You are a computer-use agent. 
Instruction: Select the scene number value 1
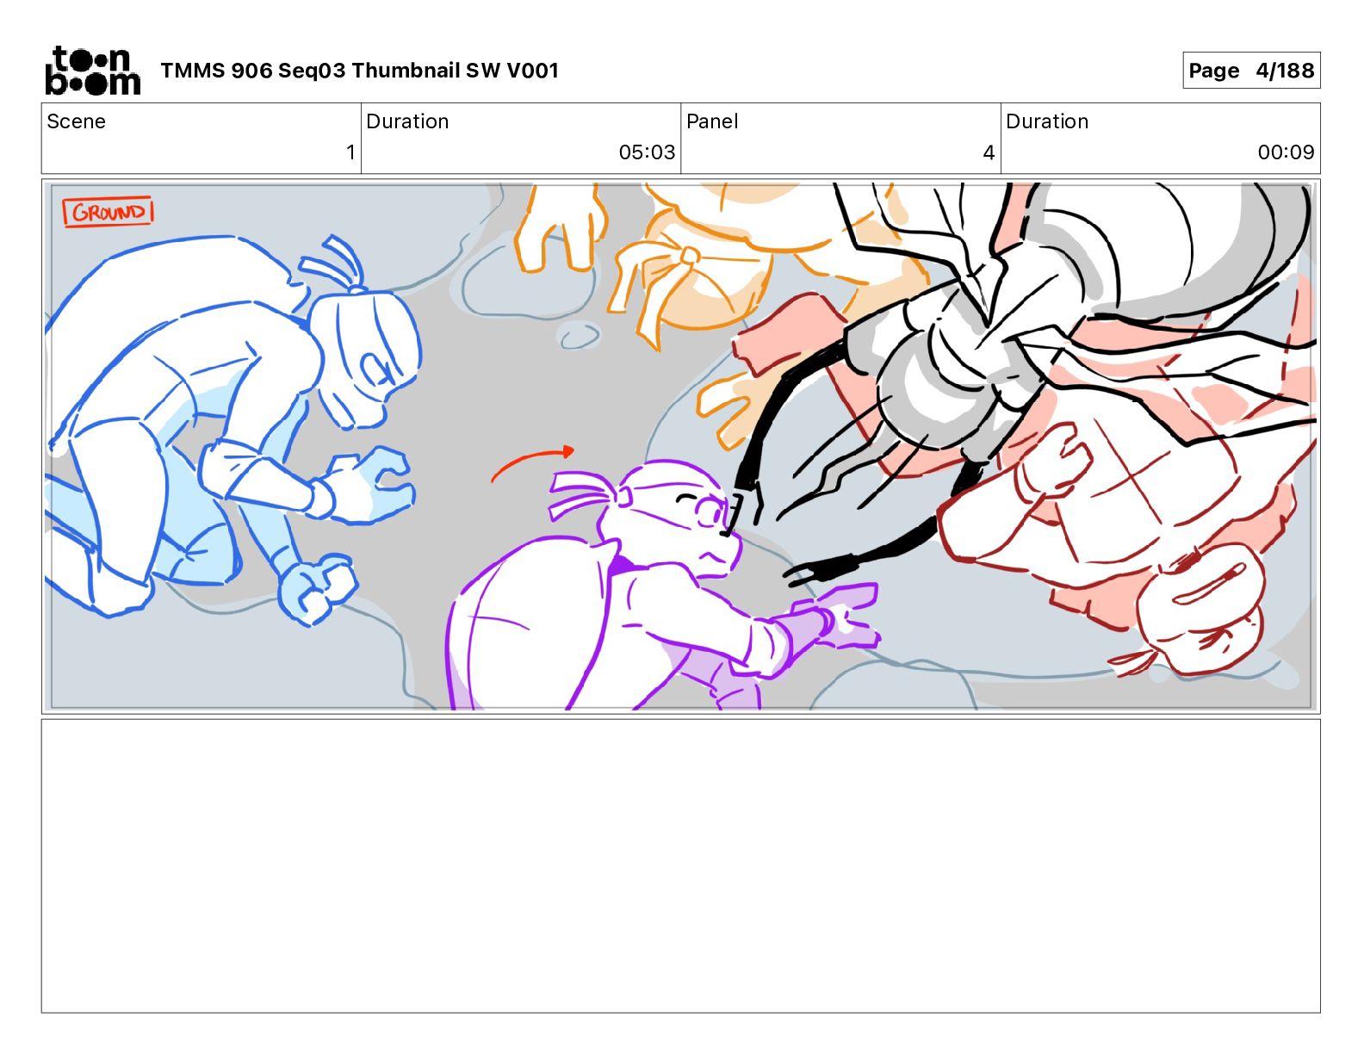tap(350, 152)
